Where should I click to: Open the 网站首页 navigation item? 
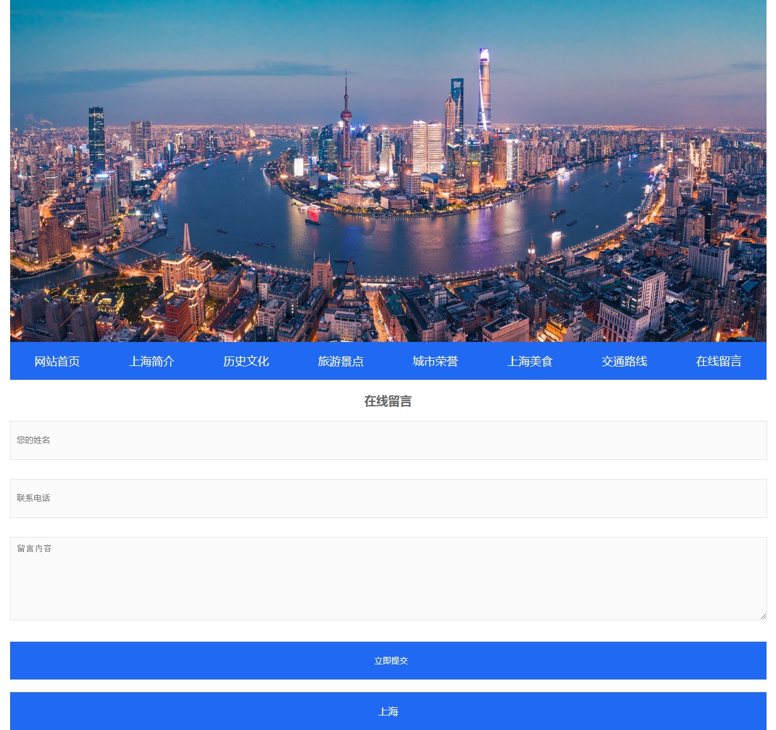57,361
